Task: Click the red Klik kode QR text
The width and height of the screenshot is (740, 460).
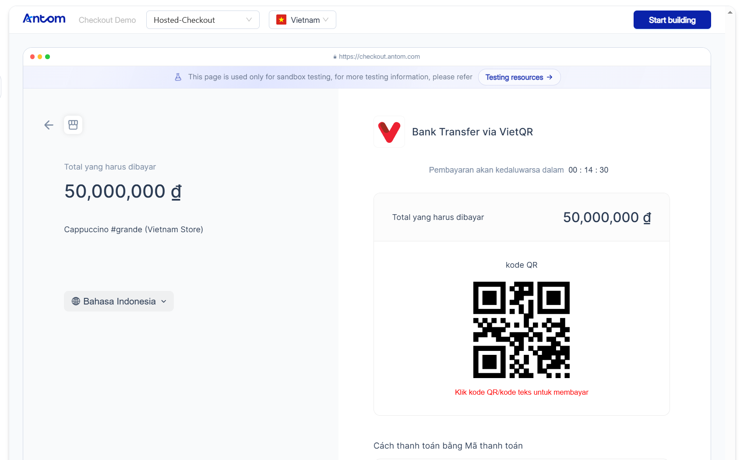Action: [x=522, y=392]
